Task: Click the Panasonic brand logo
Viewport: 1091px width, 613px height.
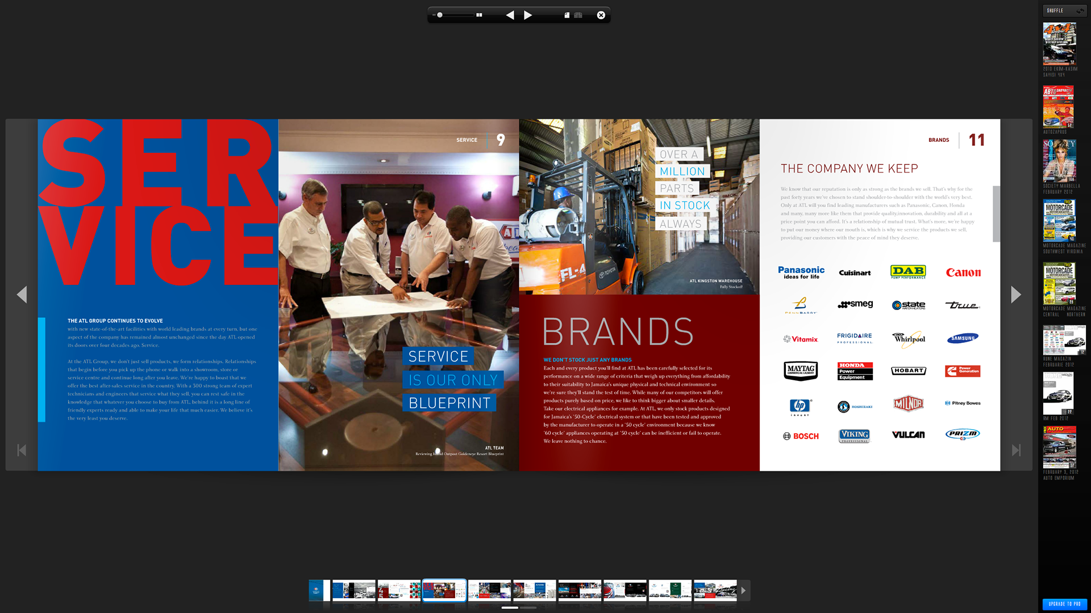Action: (x=801, y=272)
